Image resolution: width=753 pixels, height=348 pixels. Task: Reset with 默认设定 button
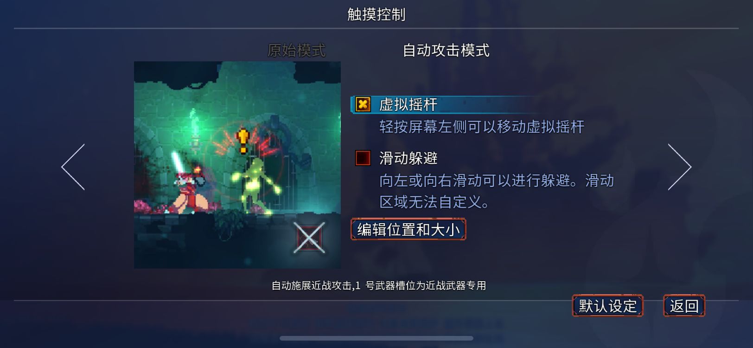(608, 306)
